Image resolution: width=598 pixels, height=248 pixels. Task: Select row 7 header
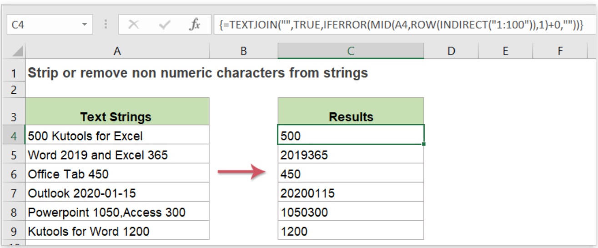(14, 193)
